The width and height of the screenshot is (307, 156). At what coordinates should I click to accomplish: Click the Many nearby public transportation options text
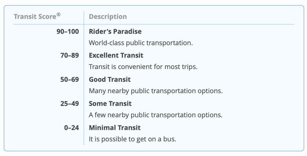pos(156,91)
